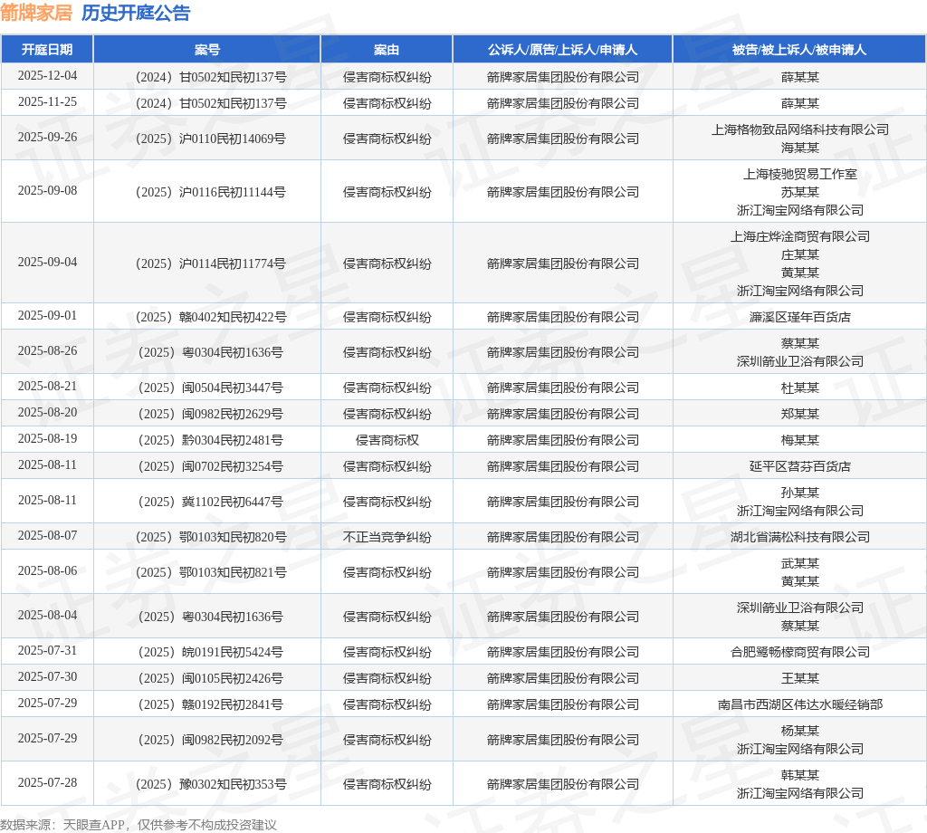Click date cell 2025-09-01
The width and height of the screenshot is (927, 833).
tap(47, 316)
